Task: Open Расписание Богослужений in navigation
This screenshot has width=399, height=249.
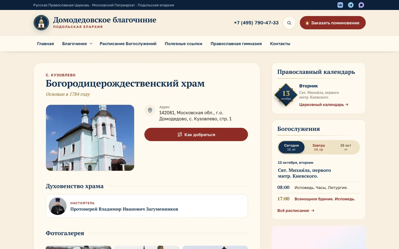Action: point(128,44)
